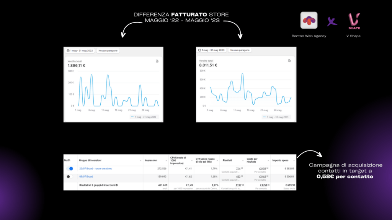This screenshot has height=220, width=392.
Task: Open the Importo speso column dropdown
Action: tap(294, 161)
